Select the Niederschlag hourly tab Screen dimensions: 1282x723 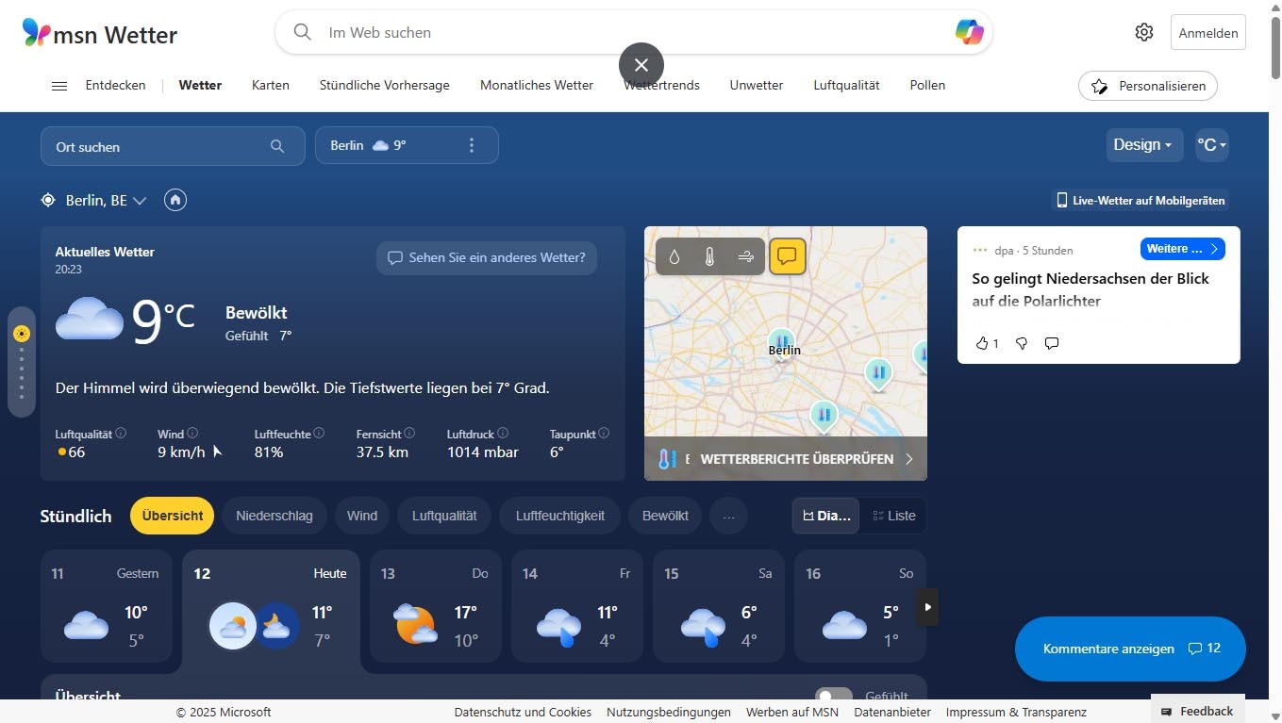point(274,516)
